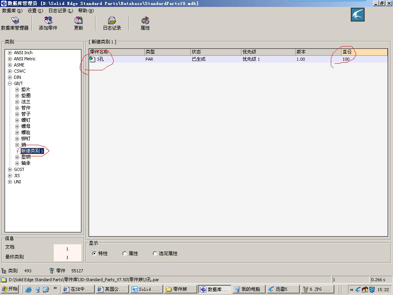Collapse the GB/T tree node
The width and height of the screenshot is (393, 295).
click(x=10, y=83)
